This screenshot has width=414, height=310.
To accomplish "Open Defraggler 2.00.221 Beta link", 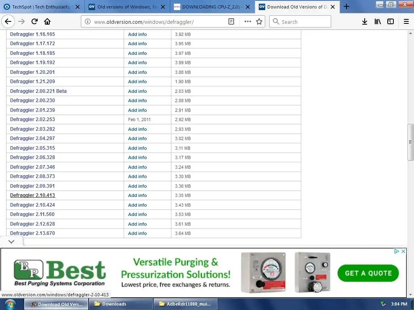I will click(x=38, y=91).
